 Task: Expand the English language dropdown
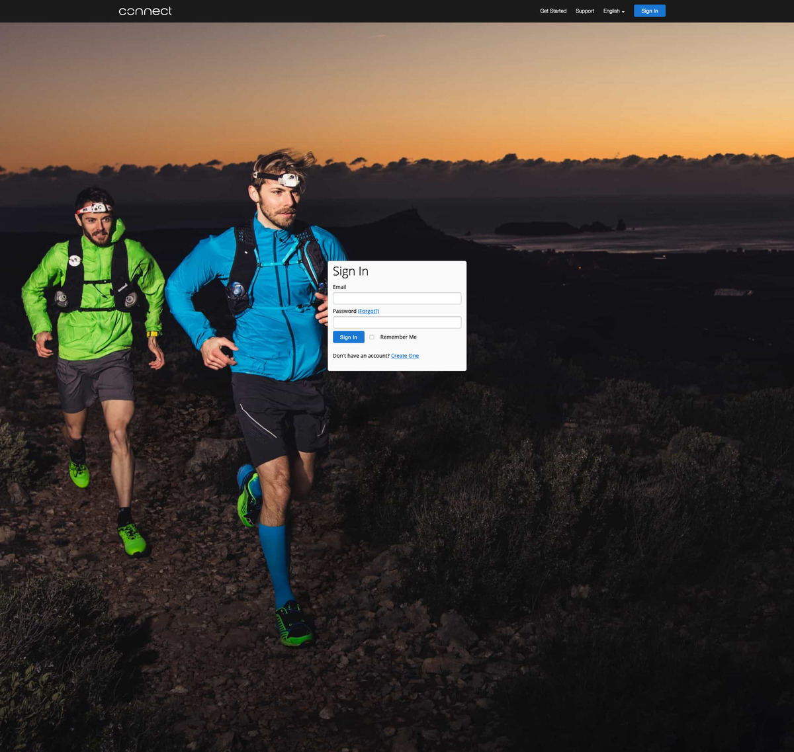tap(614, 11)
